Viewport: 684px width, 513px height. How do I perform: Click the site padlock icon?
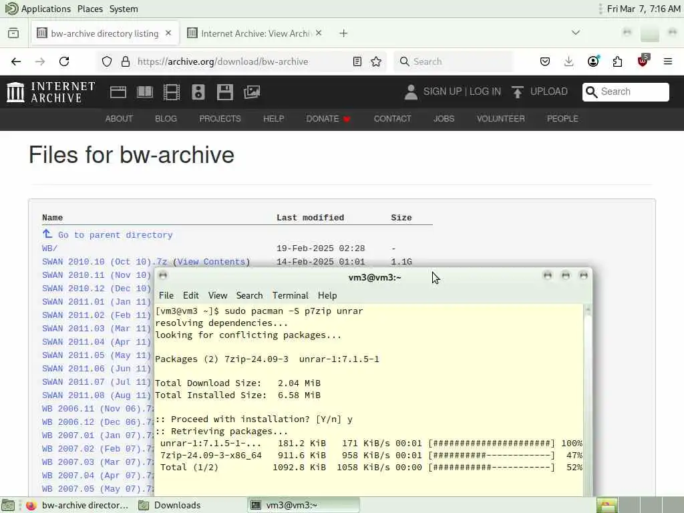126,61
